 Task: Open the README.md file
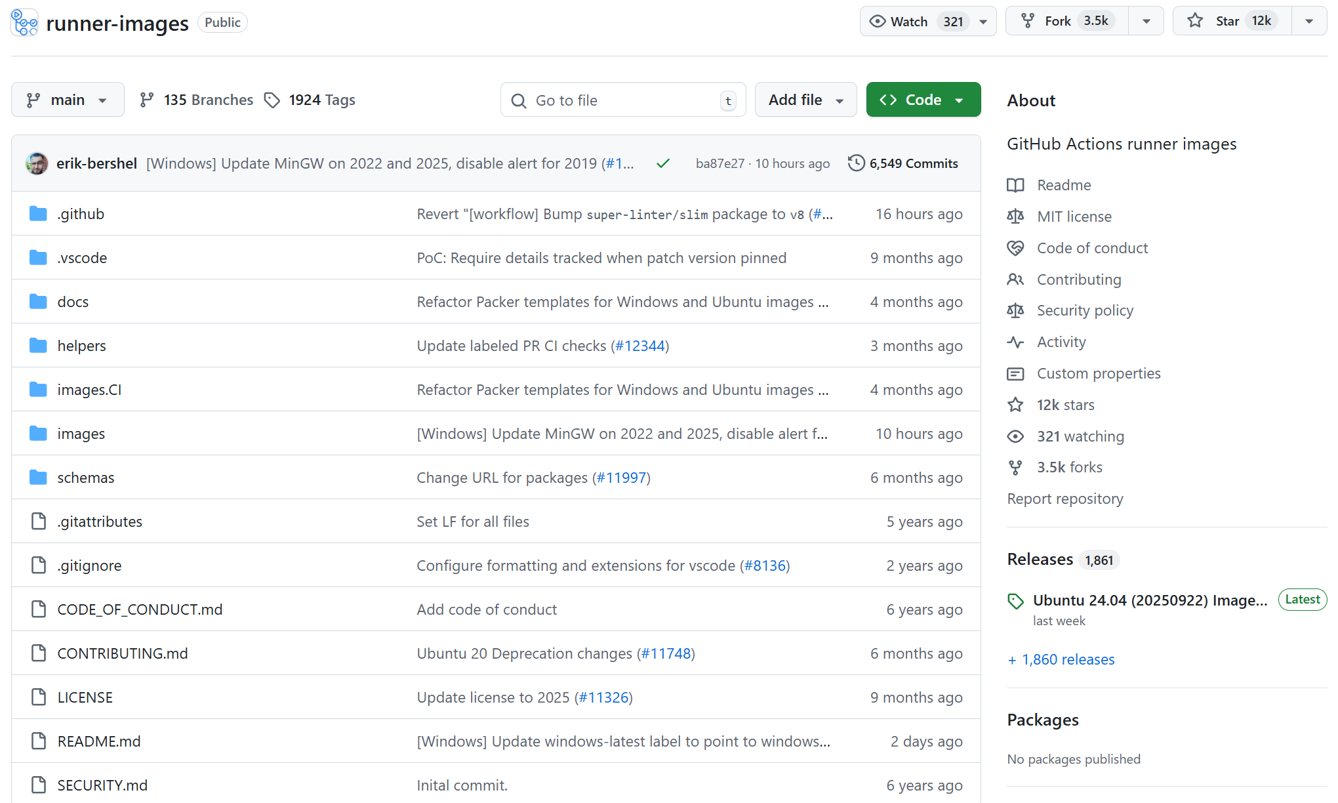click(x=98, y=741)
